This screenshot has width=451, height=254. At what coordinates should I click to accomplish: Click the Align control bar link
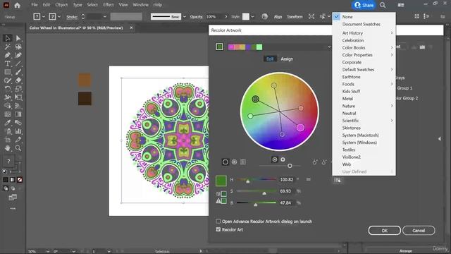(x=278, y=17)
